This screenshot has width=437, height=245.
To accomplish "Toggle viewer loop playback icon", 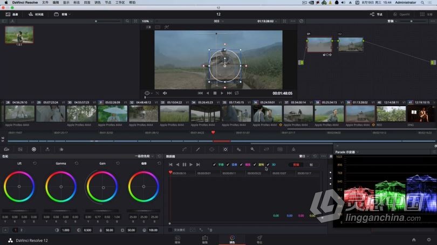I will pyautogui.click(x=237, y=93).
